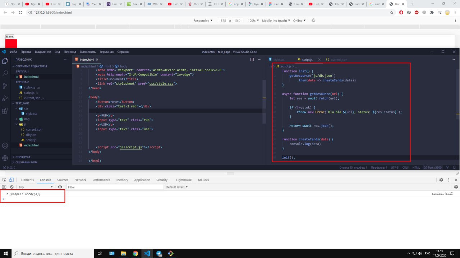Open Lighthouse tab in DevTools
Viewport: 460px width, 258px height.
click(184, 180)
